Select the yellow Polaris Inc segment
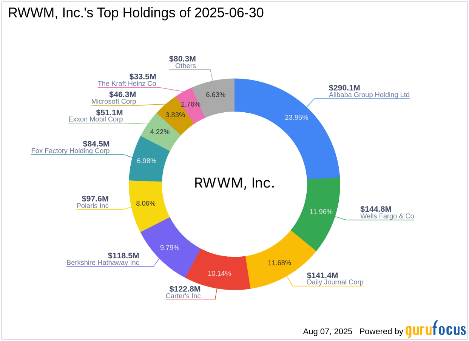This screenshot has width=469, height=341. click(146, 203)
